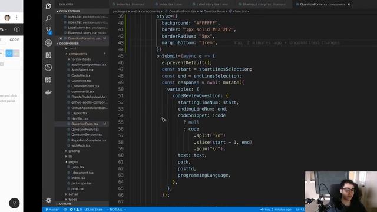The width and height of the screenshot is (377, 212).
Task: Open the Manage gear in activity bar
Action: (x=48, y=200)
